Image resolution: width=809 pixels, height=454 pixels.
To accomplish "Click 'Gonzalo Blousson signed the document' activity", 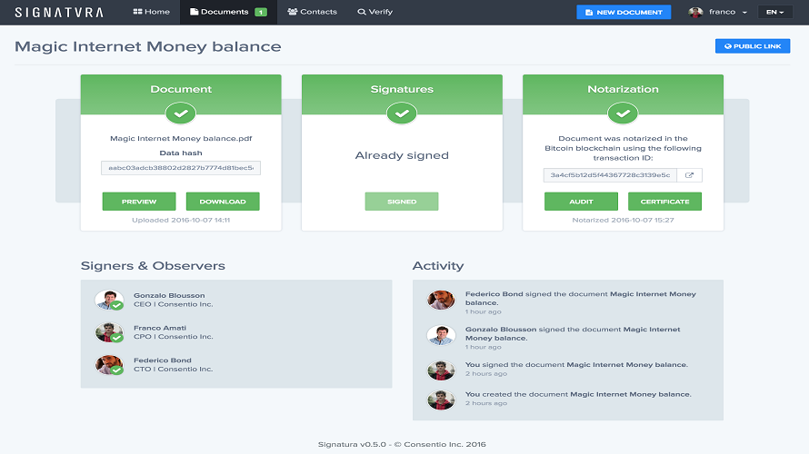I will [x=573, y=333].
